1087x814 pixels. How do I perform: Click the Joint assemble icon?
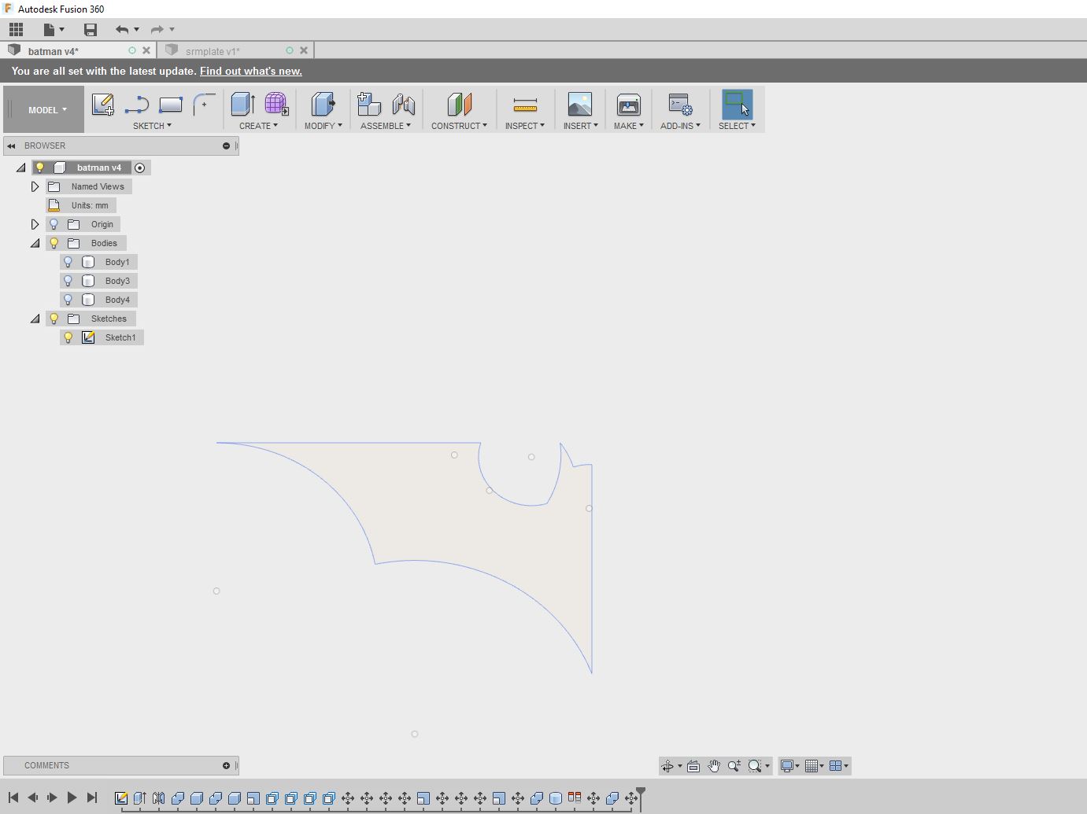click(x=403, y=105)
